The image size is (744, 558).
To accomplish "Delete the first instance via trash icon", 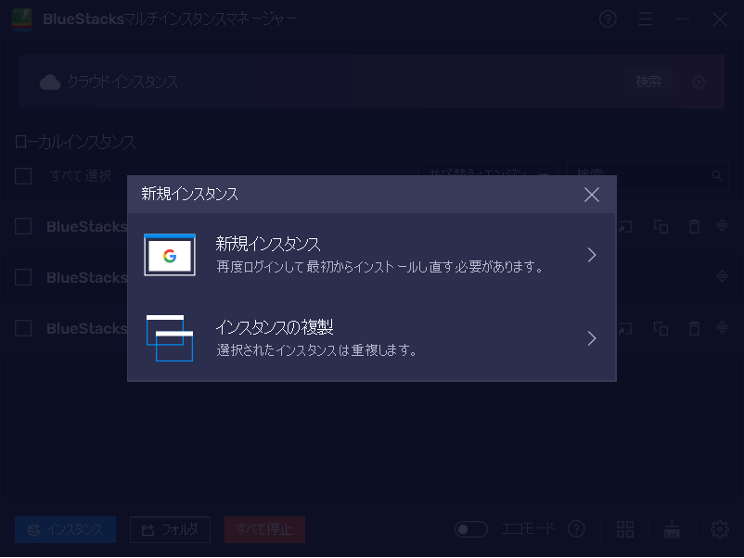I will tap(694, 226).
